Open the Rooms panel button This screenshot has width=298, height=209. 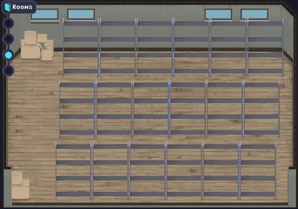(x=19, y=7)
